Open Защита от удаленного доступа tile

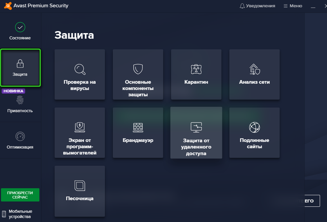point(196,133)
